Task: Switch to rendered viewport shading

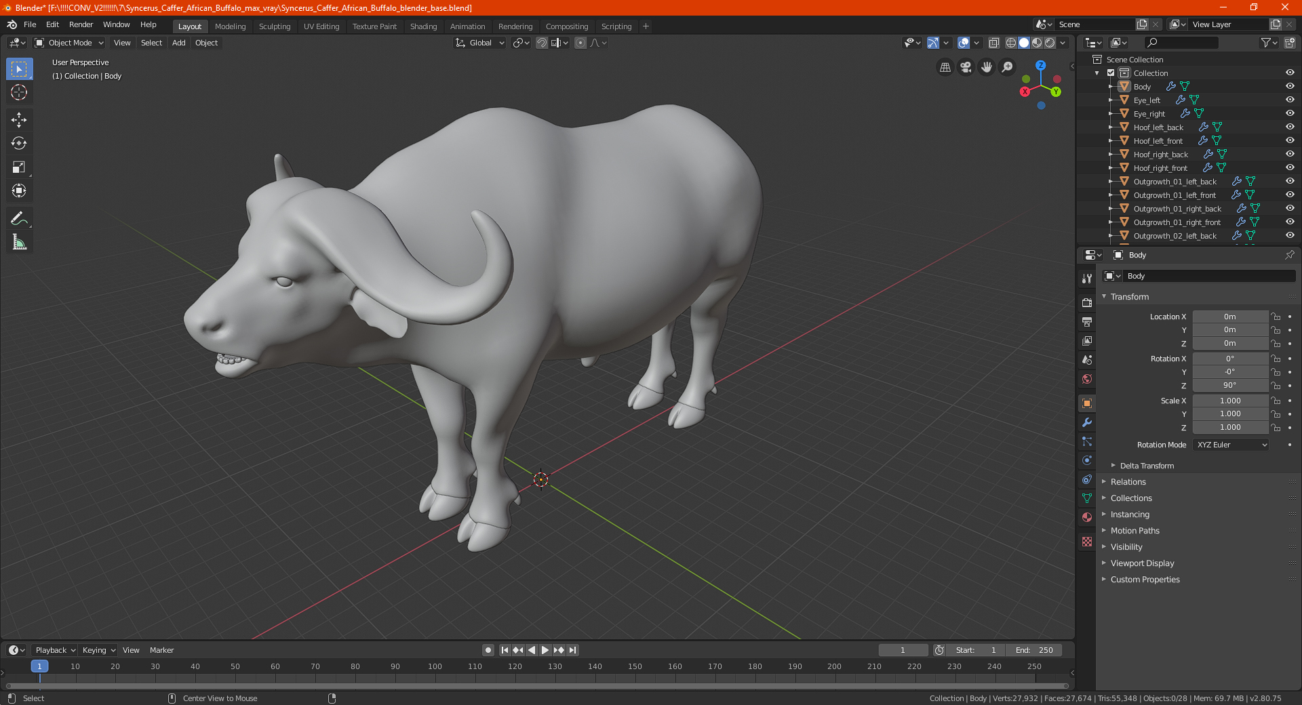Action: pos(1050,43)
